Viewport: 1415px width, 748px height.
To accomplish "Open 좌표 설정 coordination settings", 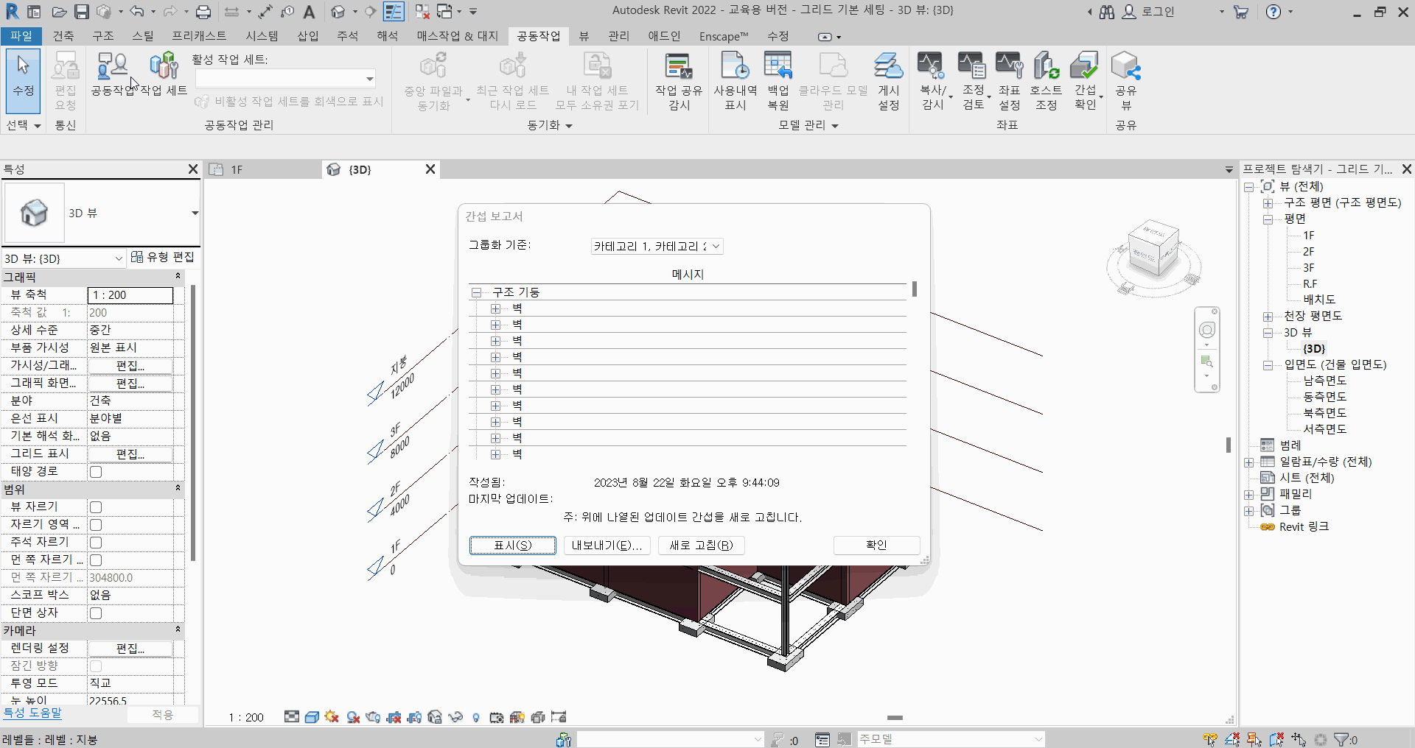I will 1009,81.
